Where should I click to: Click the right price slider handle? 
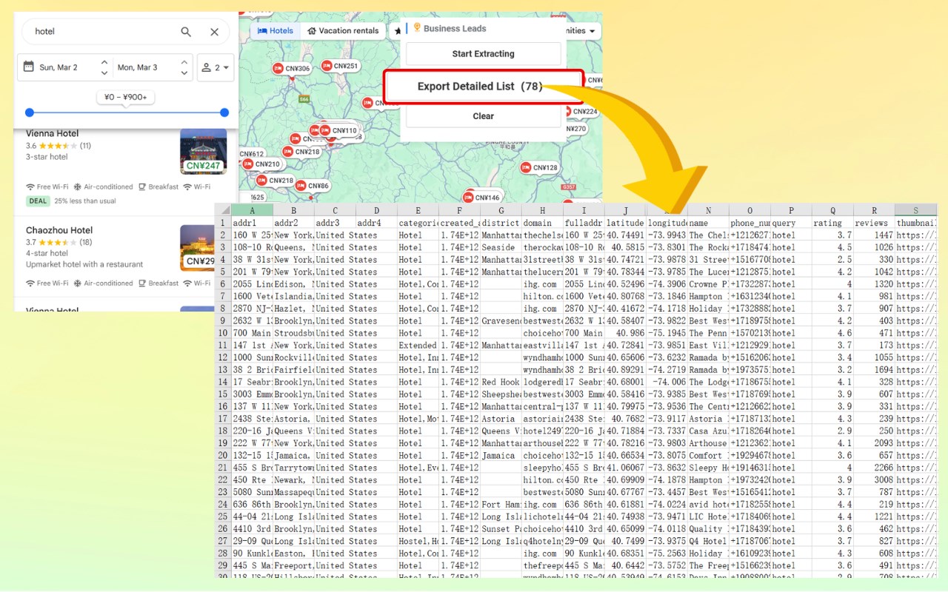[x=224, y=112]
